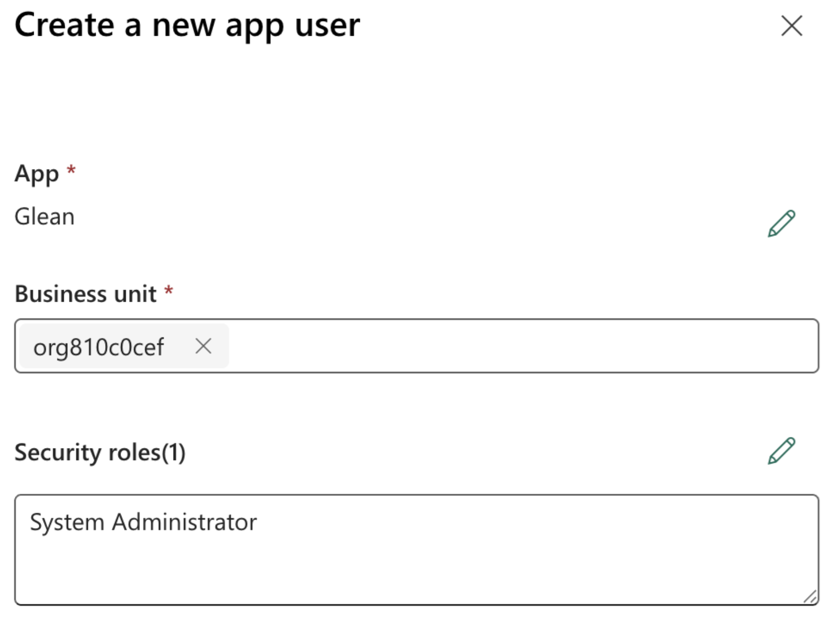Click the resize handle of the roles box
This screenshot has height=618, width=829.
[810, 596]
